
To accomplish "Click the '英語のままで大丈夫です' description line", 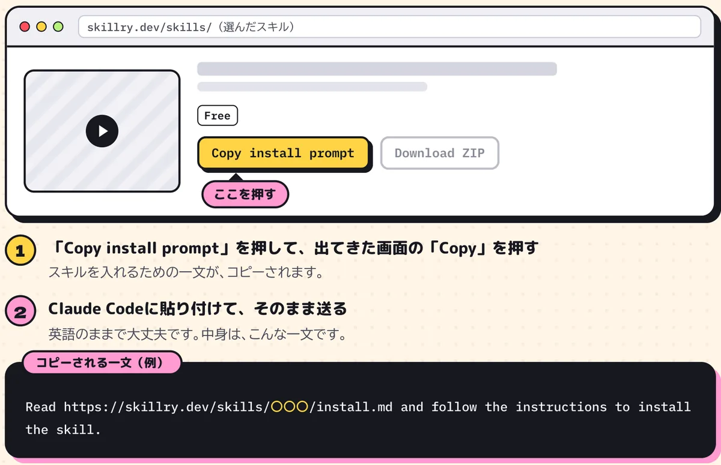I will pos(198,334).
